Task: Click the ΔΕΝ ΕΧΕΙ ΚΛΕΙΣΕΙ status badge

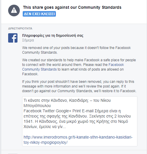Action: (x=39, y=14)
